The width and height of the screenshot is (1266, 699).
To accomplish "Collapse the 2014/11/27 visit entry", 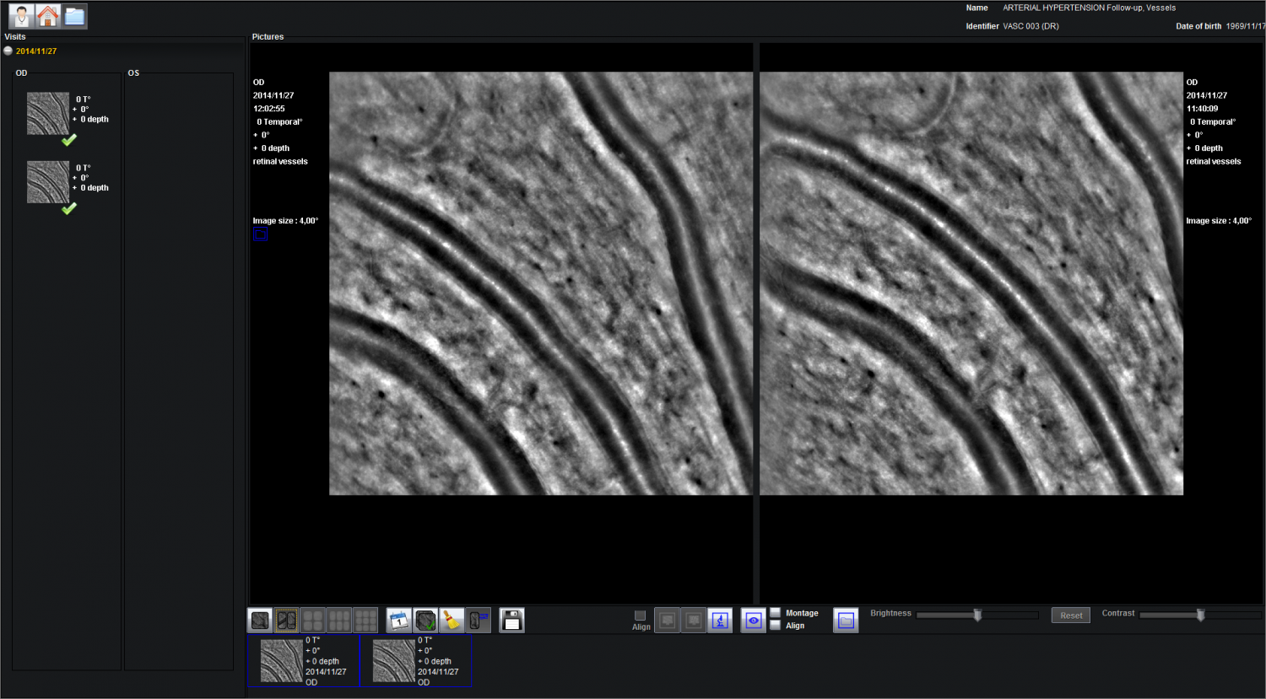I will (x=8, y=51).
